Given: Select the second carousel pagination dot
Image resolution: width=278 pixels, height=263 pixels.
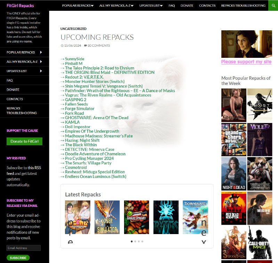Looking at the screenshot, I should click(135, 241).
